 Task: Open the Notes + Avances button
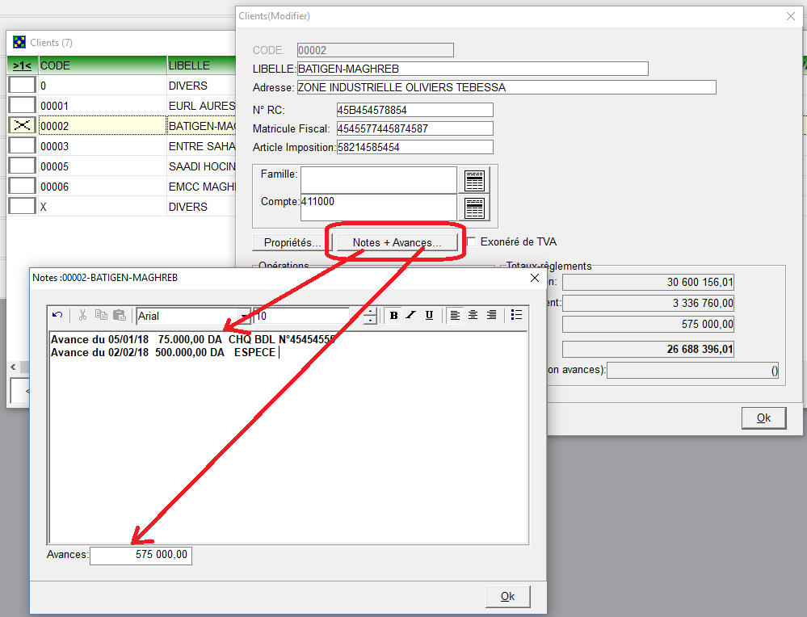click(x=397, y=242)
